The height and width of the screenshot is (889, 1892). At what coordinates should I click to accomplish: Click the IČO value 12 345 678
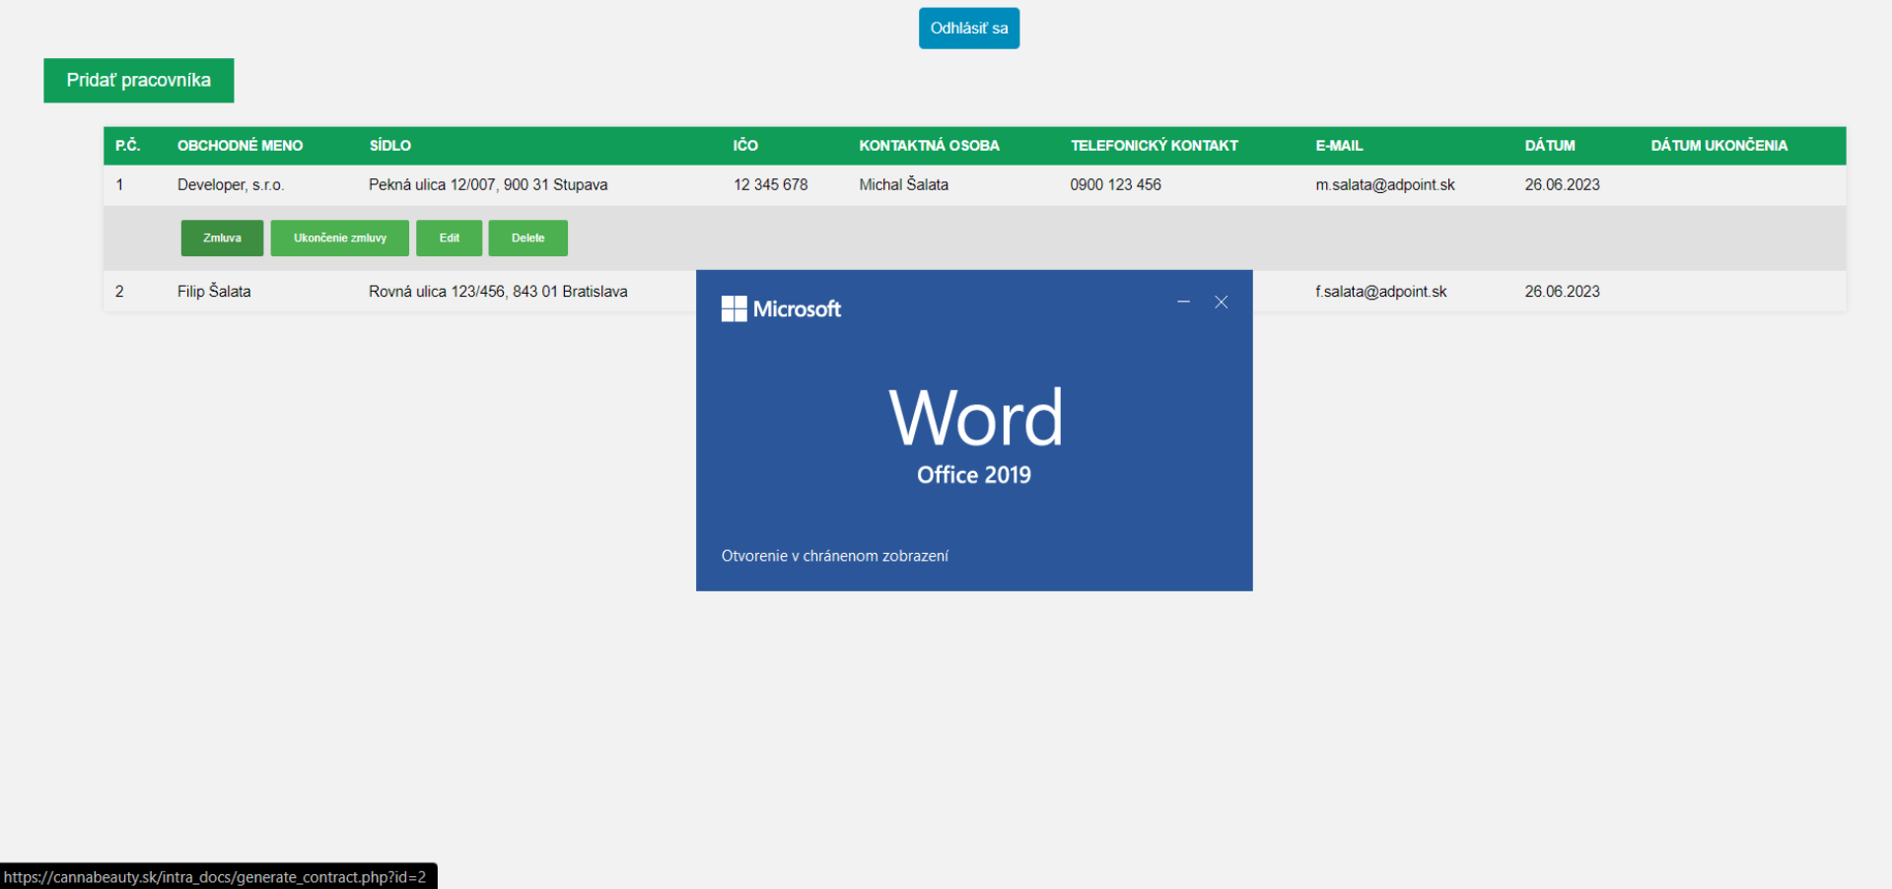(x=771, y=184)
